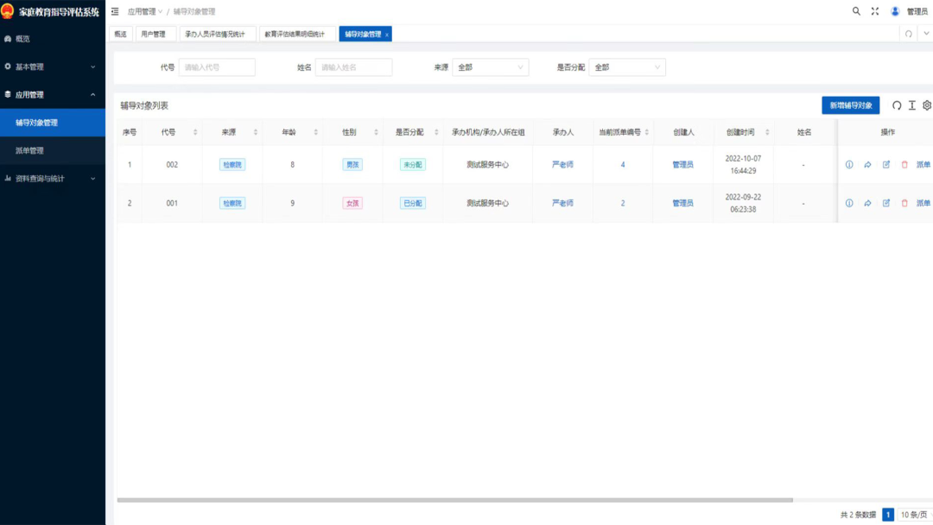Sort table by 代号 column
Image resolution: width=933 pixels, height=525 pixels.
click(195, 132)
